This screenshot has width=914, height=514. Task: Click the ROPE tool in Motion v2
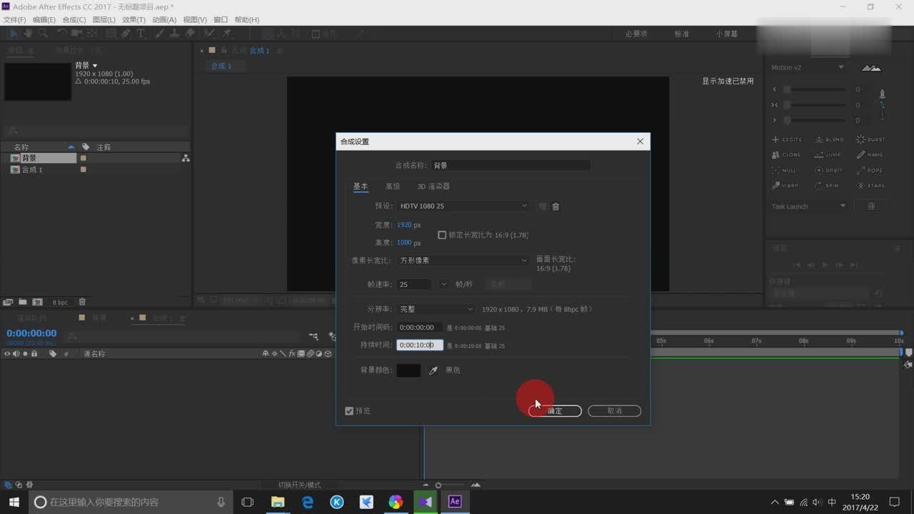click(x=870, y=171)
